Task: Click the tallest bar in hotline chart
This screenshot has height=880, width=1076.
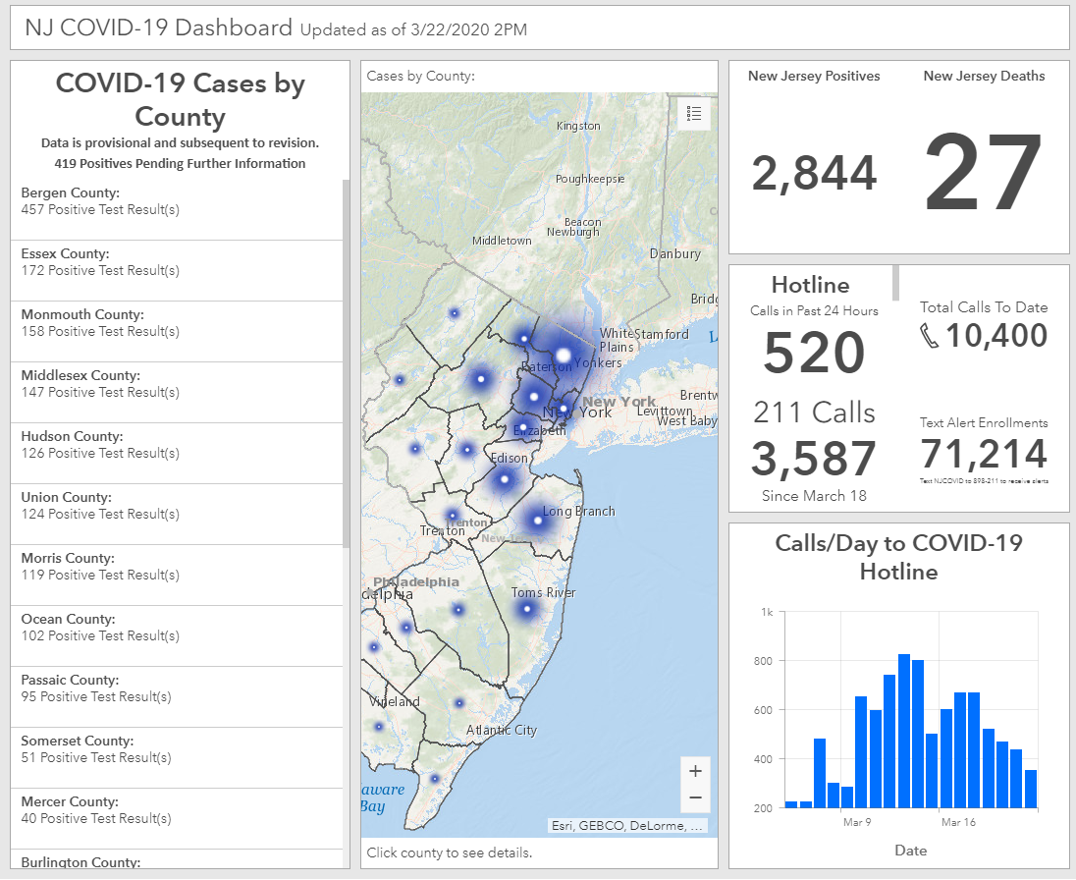Action: click(x=904, y=731)
